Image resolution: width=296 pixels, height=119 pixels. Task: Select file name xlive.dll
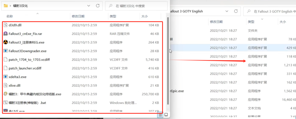click(x=14, y=86)
